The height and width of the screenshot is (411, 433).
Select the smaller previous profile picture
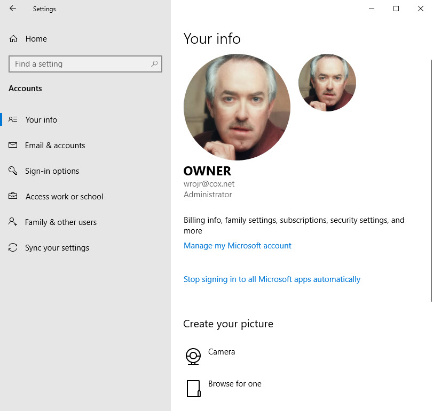(327, 83)
